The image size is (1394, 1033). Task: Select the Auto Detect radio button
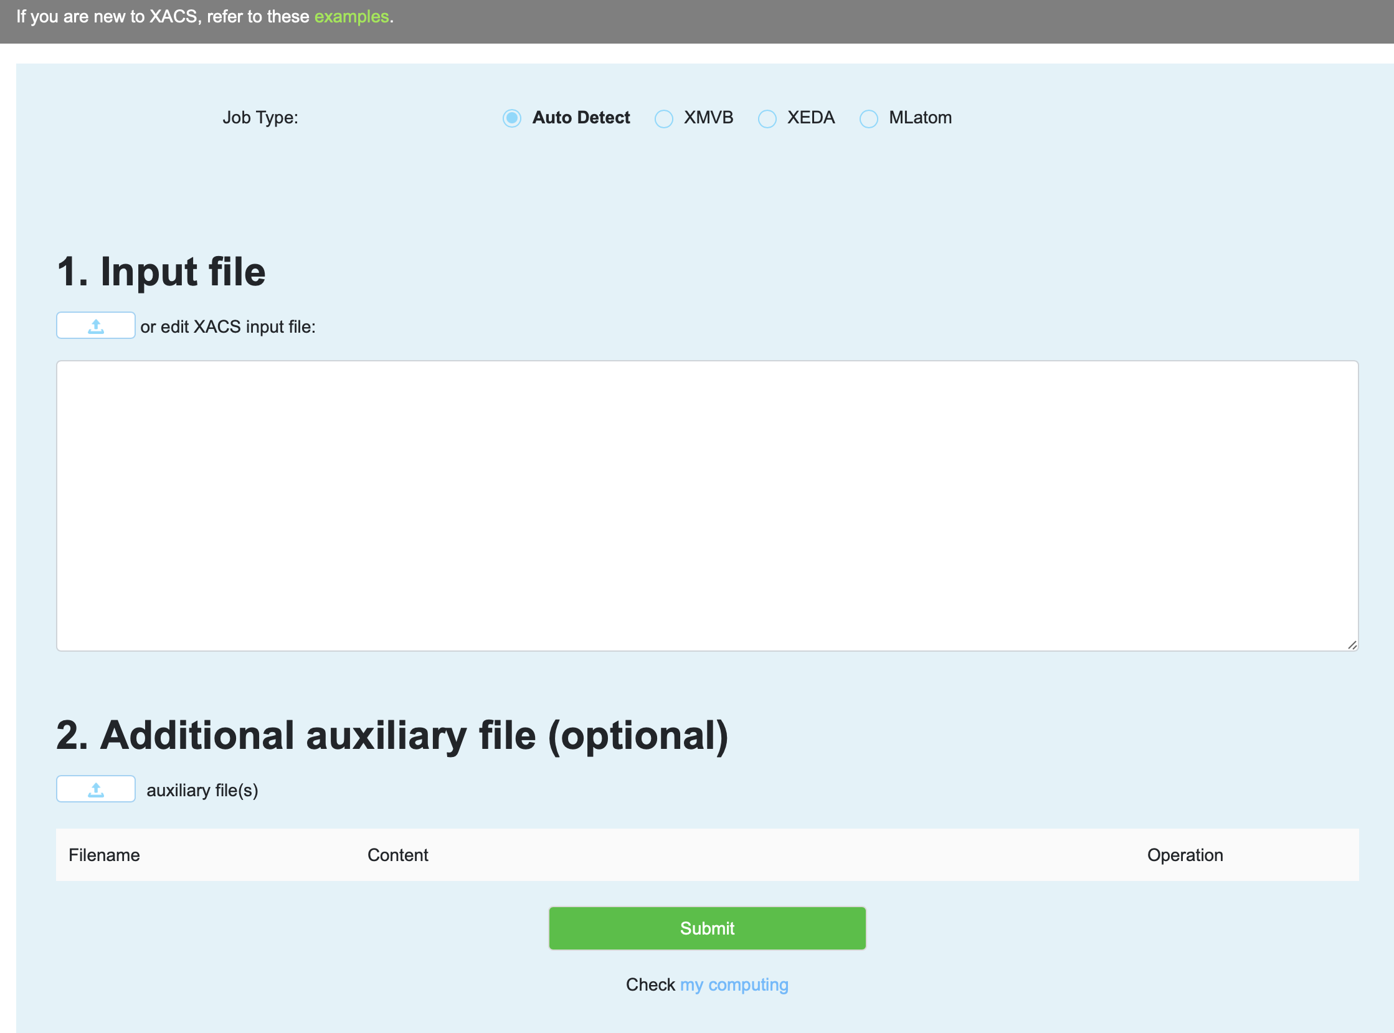tap(511, 118)
